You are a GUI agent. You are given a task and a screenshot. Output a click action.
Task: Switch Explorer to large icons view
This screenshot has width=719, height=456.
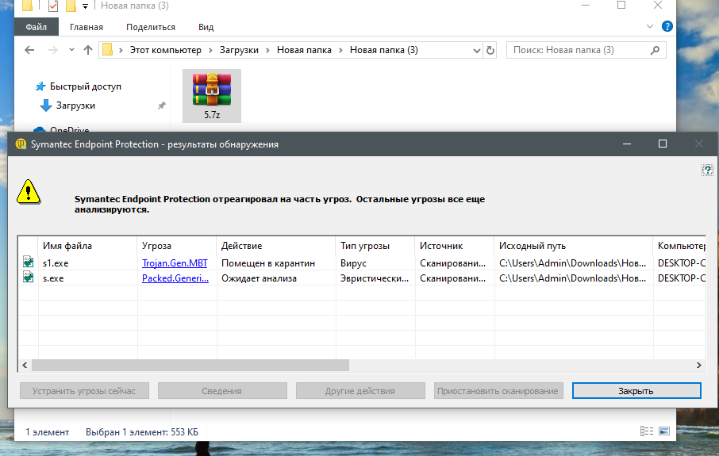click(x=664, y=431)
